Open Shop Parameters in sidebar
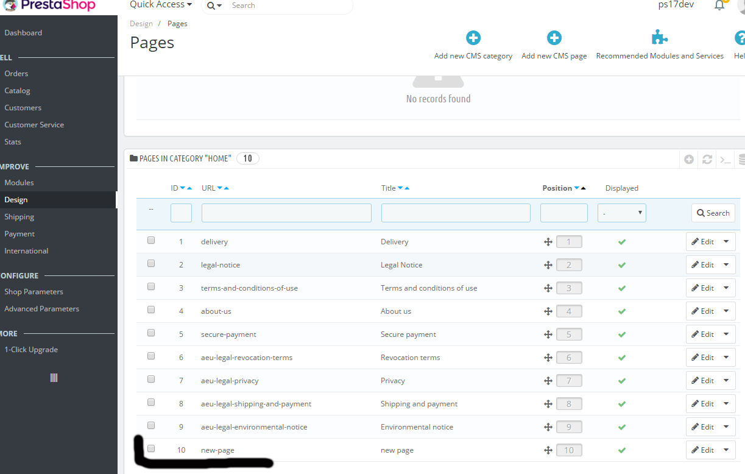The image size is (745, 474). pos(34,292)
